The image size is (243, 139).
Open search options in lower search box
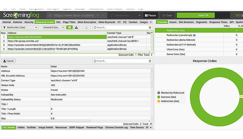150,61
